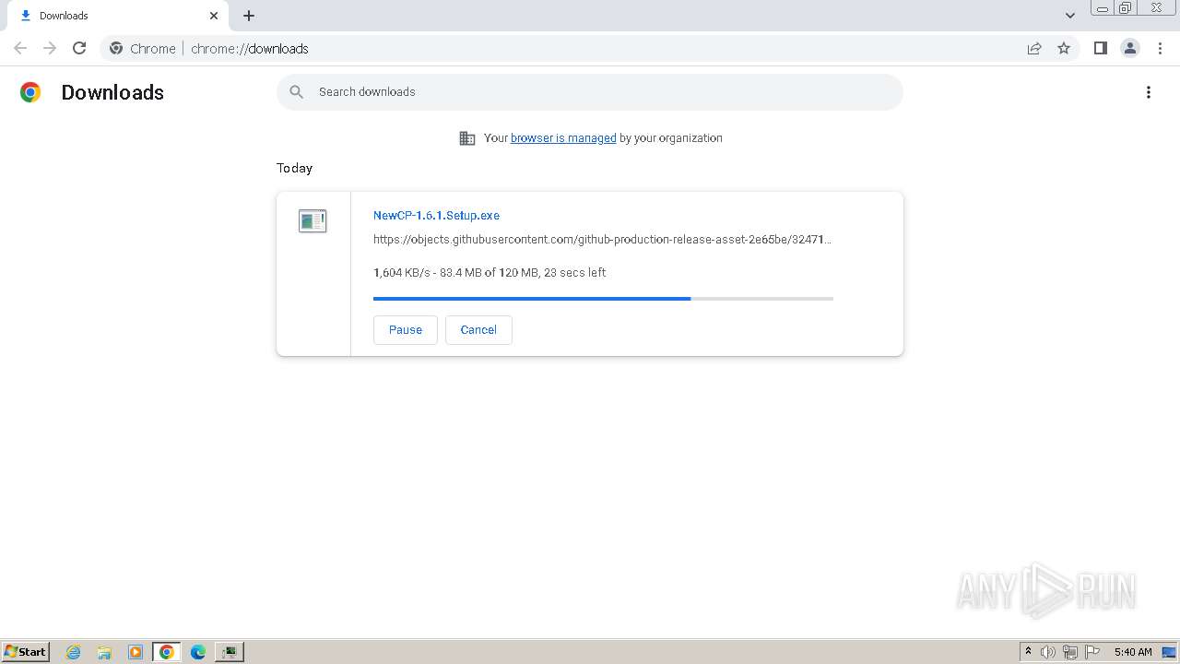
Task: Select the Downloads tab
Action: 118,16
